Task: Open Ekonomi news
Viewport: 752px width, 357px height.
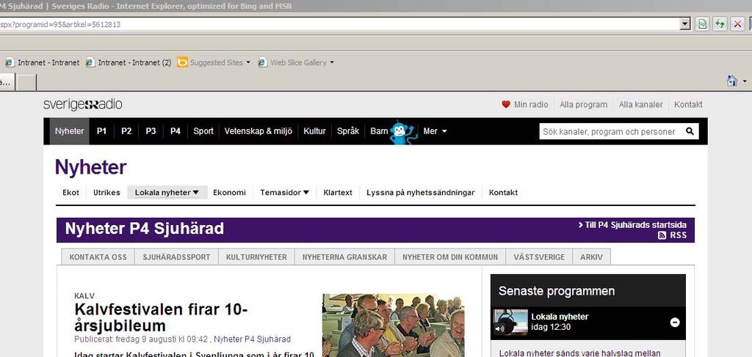Action: [229, 192]
